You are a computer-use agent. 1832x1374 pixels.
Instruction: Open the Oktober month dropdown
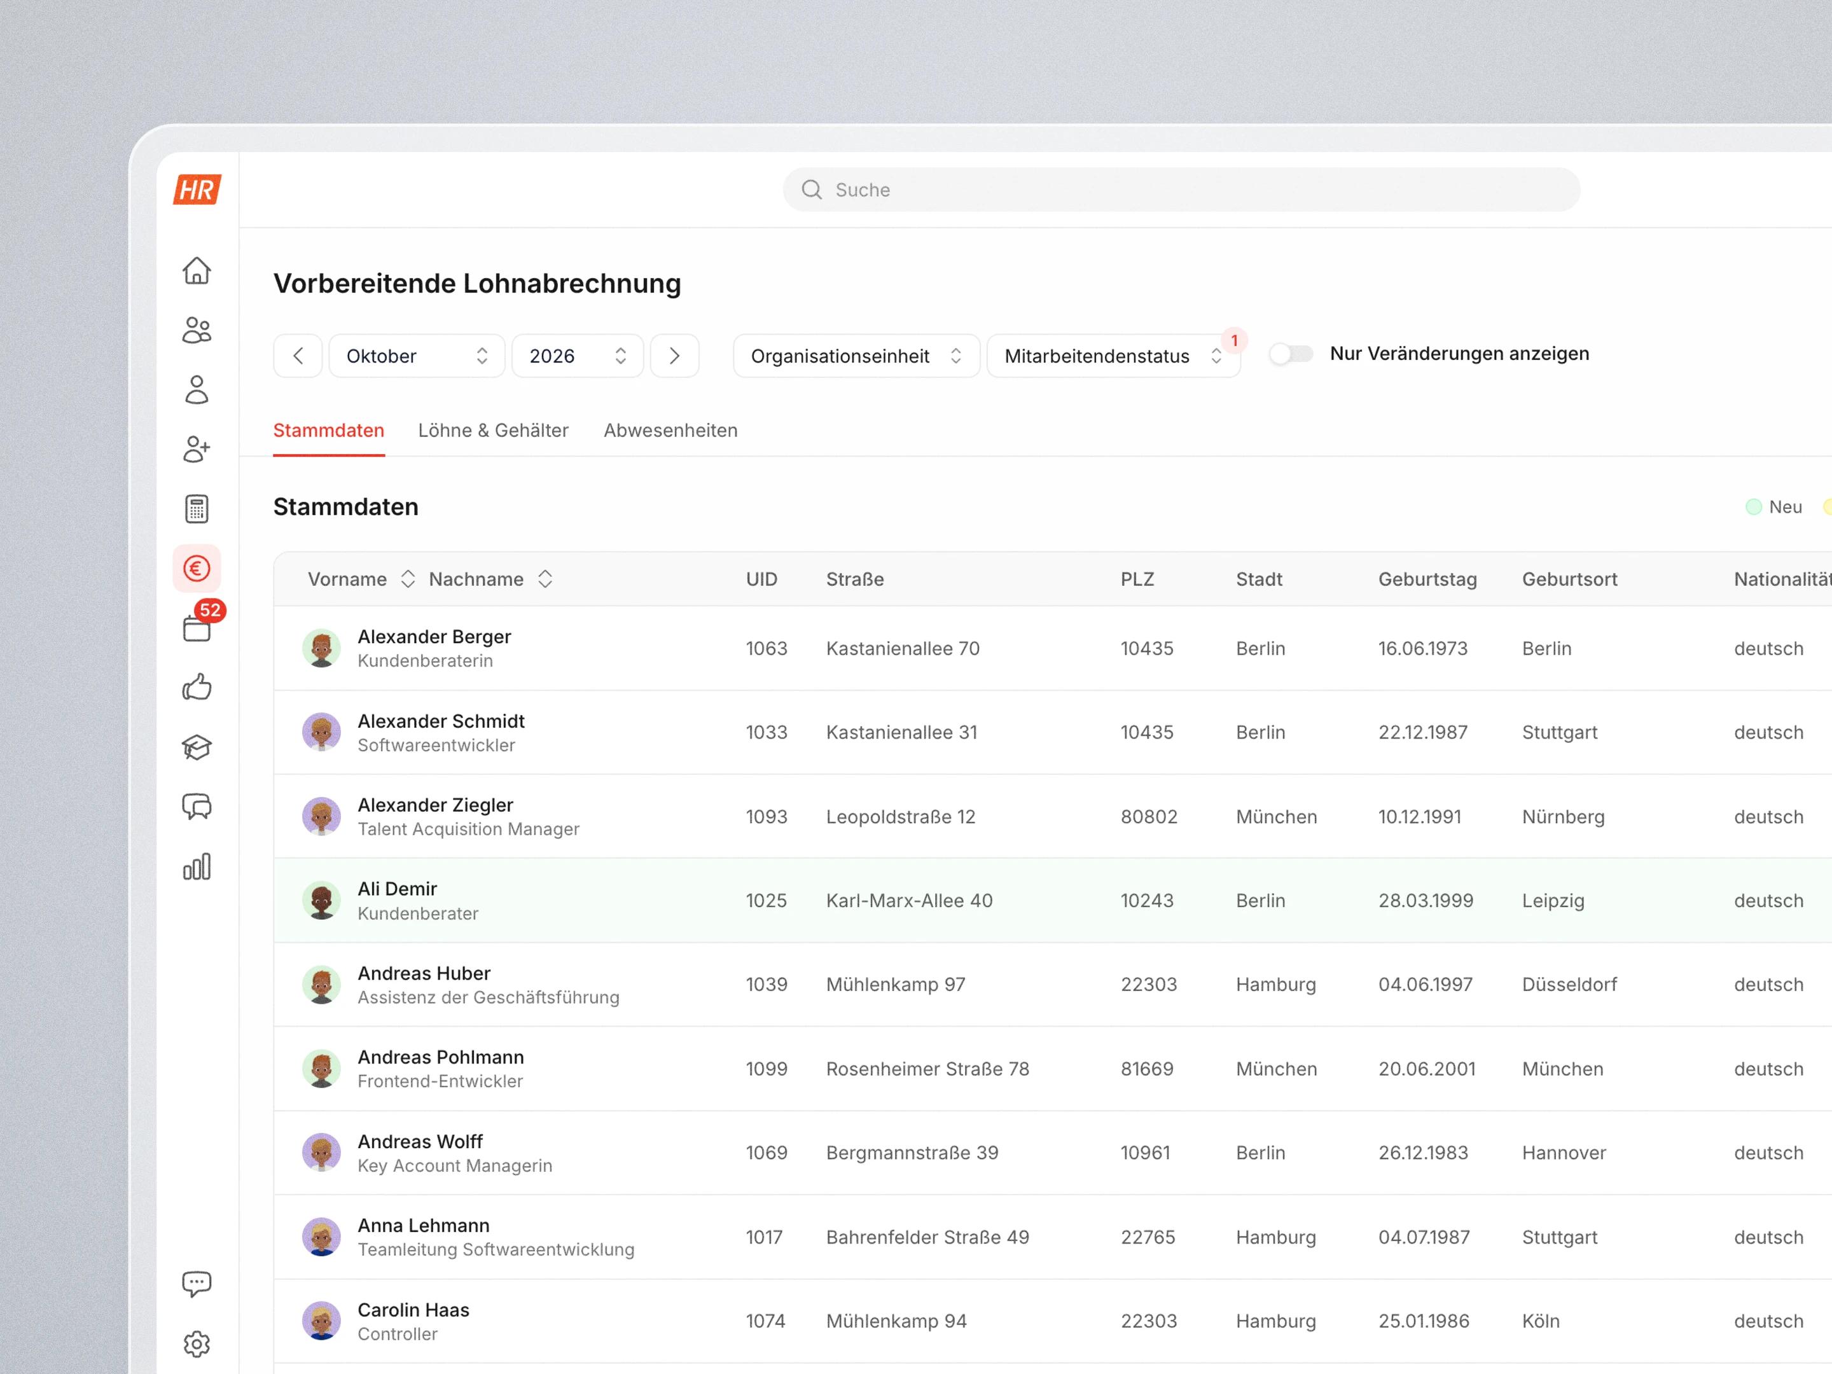[417, 356]
